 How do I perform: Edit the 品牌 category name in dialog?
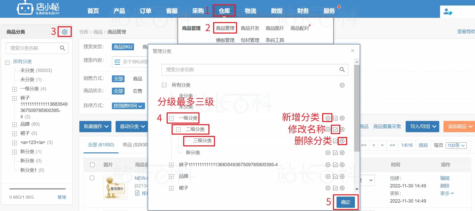point(335,176)
